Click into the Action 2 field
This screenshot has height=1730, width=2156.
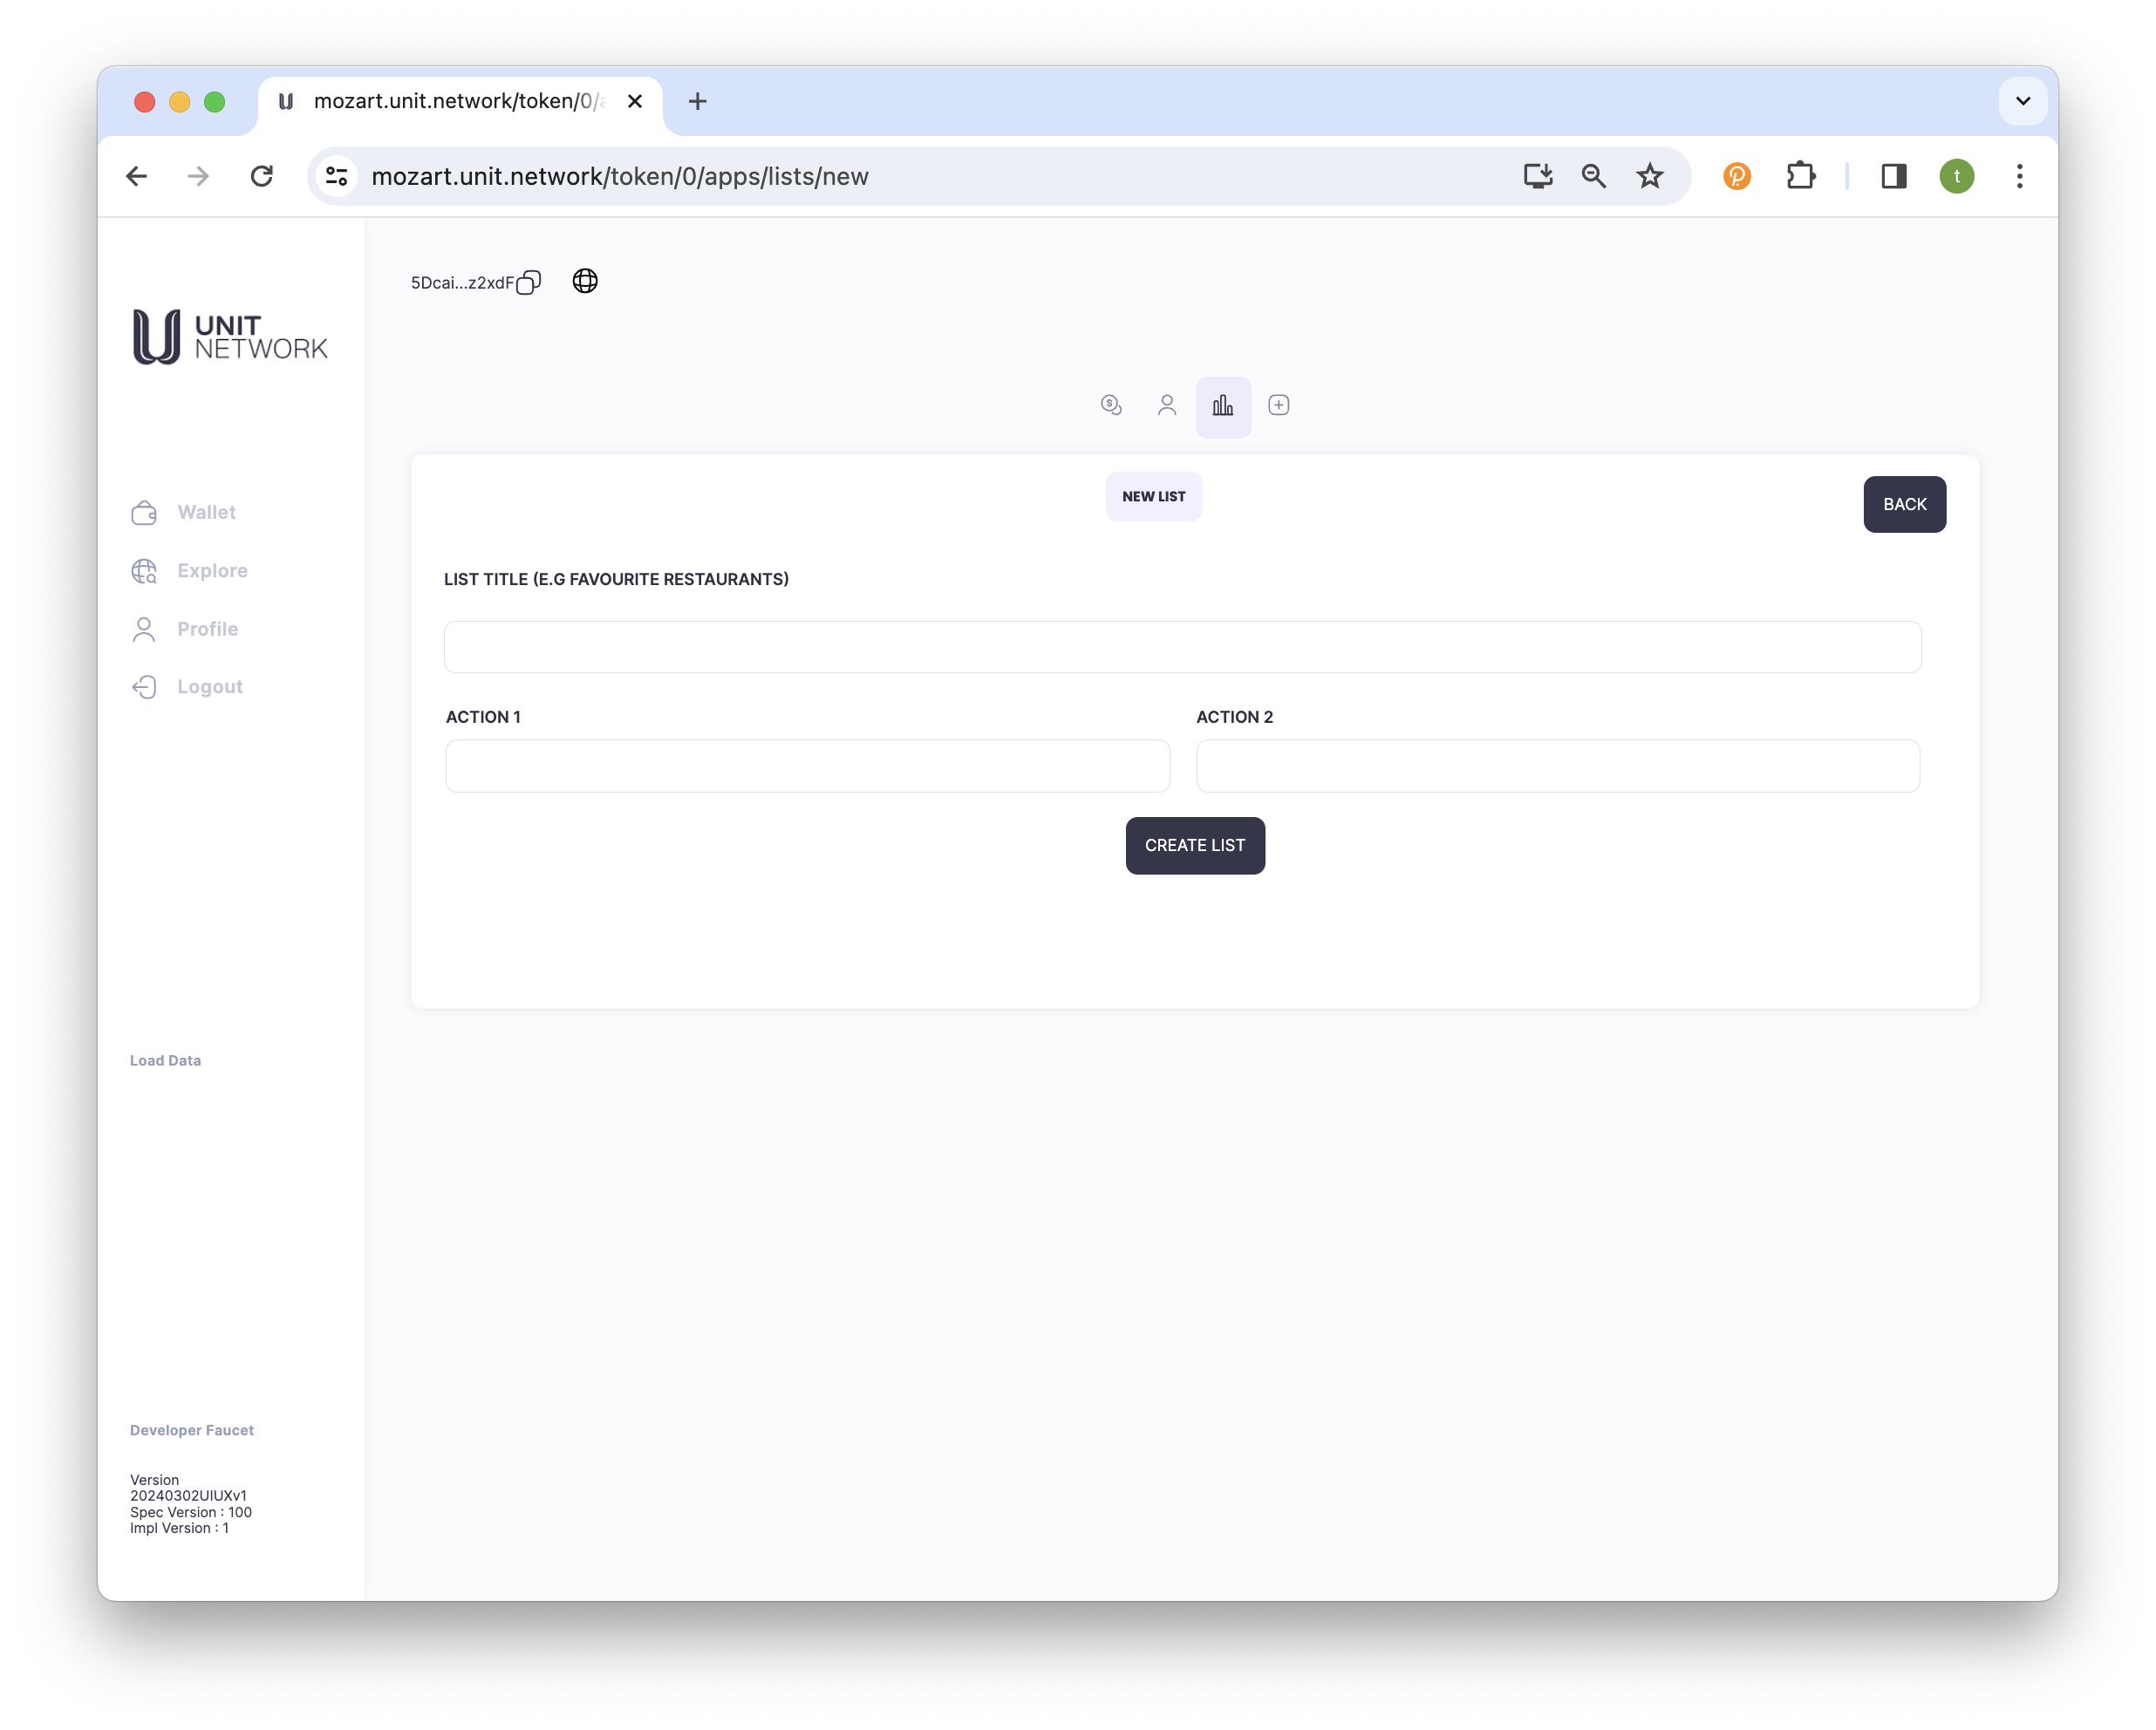(x=1557, y=766)
